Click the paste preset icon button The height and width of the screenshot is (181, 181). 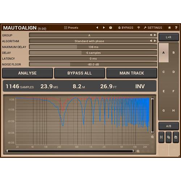pyautogui.click(x=176, y=137)
